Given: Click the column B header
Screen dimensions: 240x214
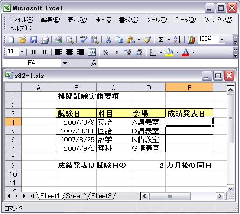Looking at the screenshot, I should tap(76, 88).
